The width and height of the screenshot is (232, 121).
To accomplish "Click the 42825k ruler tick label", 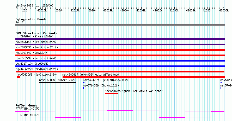I will pos(42,10).
